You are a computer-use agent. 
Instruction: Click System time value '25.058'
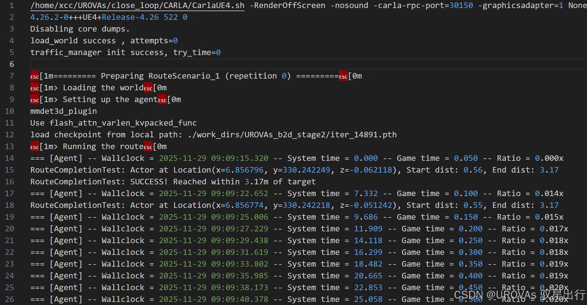368,299
